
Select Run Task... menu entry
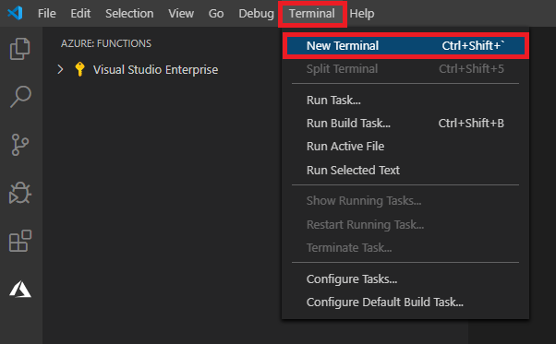[x=405, y=101]
